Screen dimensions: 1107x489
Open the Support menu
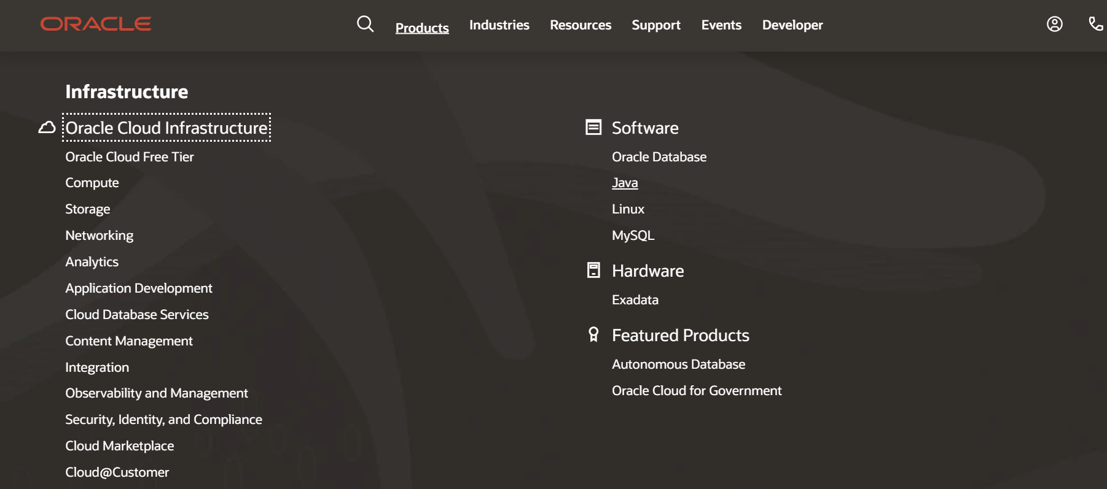tap(656, 25)
